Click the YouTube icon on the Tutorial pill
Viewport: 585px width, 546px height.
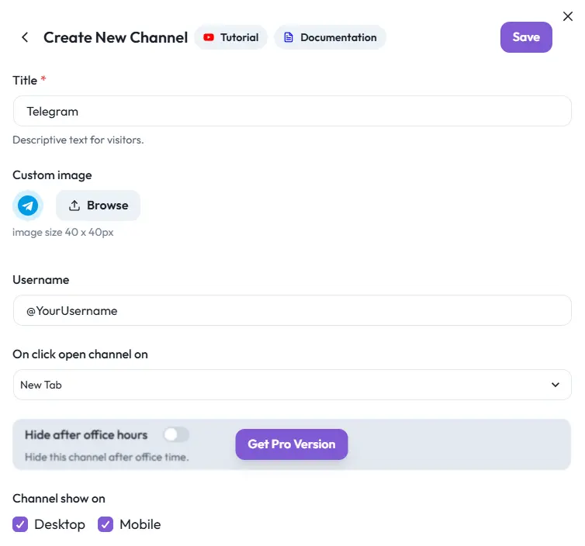209,37
